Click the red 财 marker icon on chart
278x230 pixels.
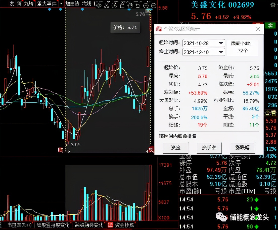60,150
